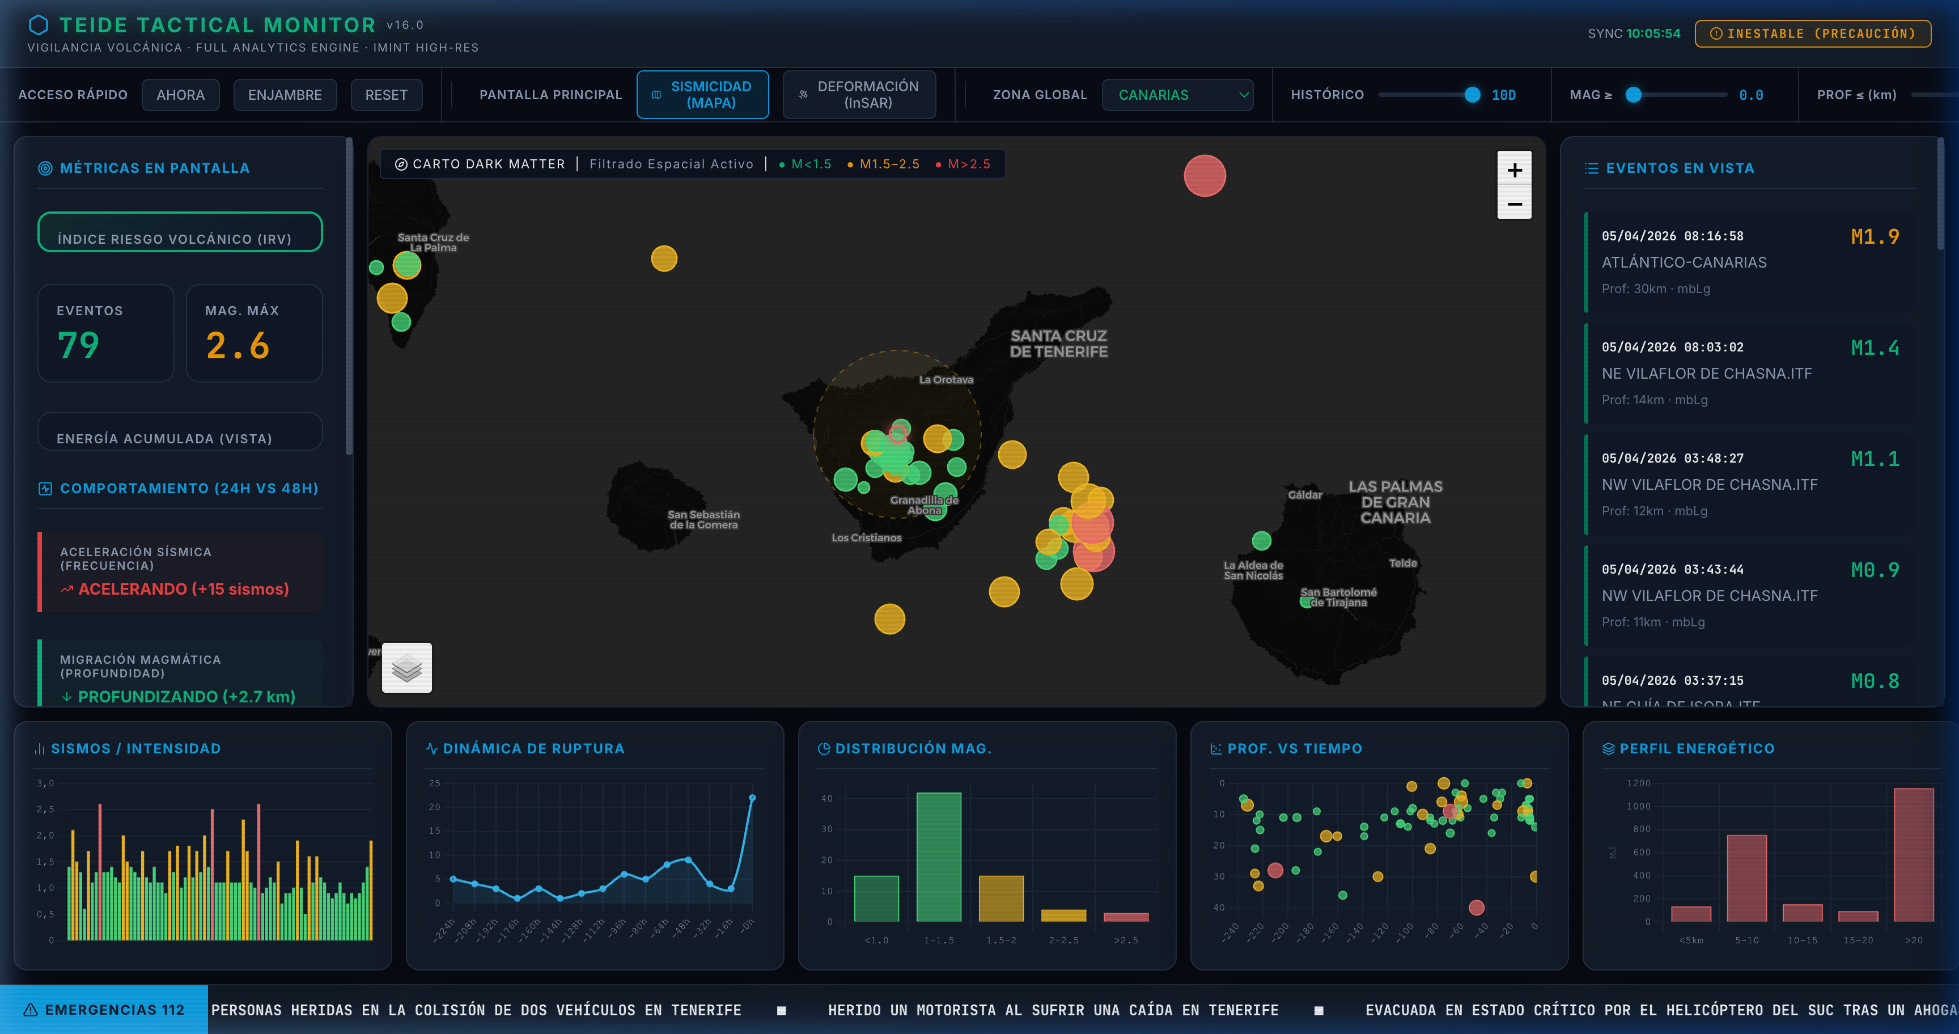This screenshot has height=1034, width=1959.
Task: Click the MAG. MÁX 2.6 metric card
Action: pos(254,333)
